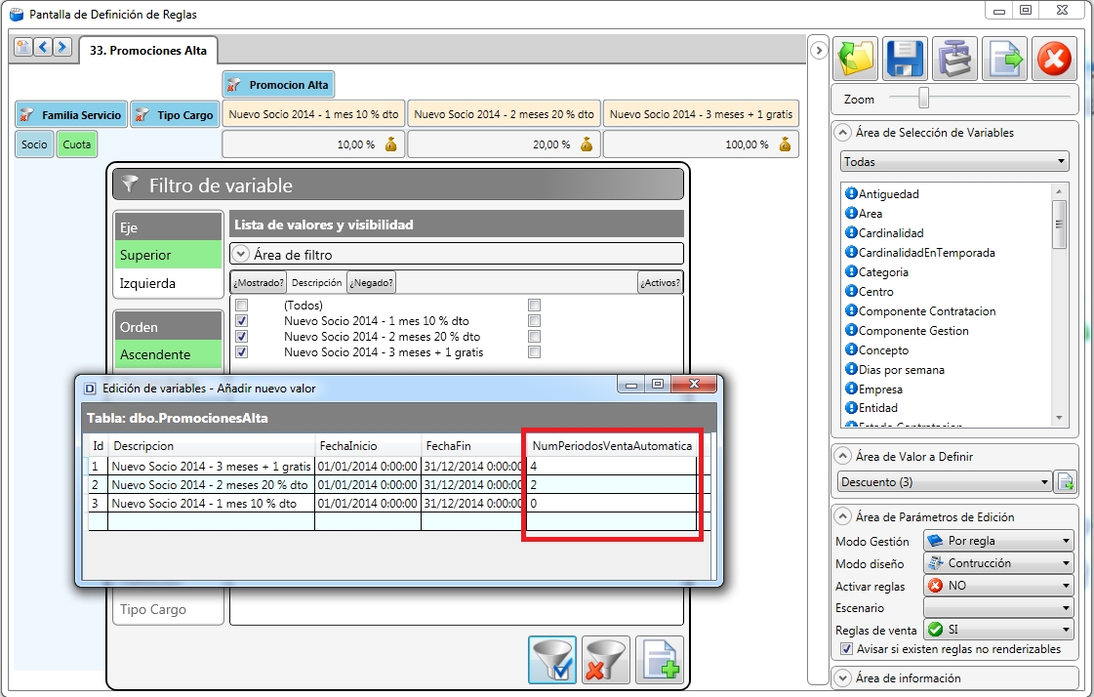Collapse Área de Selección de Variables

(x=843, y=132)
